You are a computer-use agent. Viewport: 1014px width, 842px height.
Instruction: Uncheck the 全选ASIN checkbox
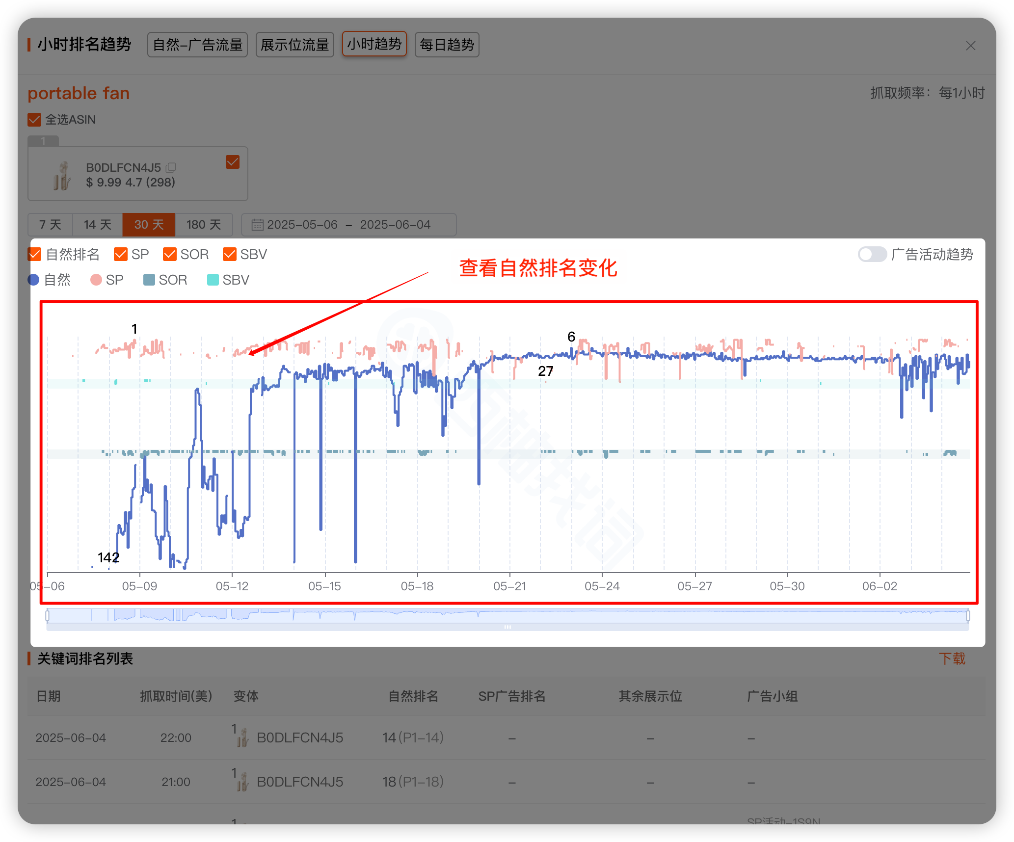[x=34, y=120]
